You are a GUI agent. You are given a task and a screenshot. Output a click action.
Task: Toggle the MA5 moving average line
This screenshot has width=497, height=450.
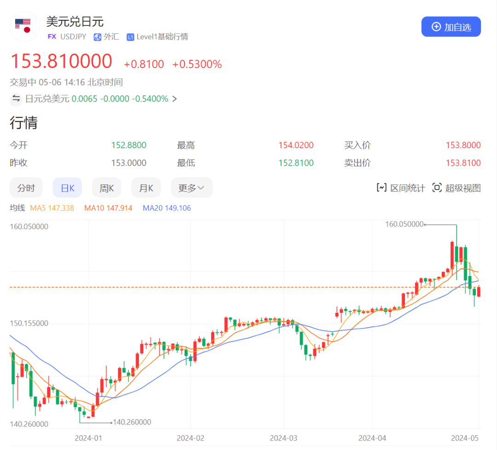pyautogui.click(x=52, y=208)
